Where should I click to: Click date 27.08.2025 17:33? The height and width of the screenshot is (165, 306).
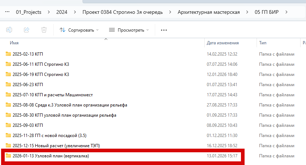(222, 105)
